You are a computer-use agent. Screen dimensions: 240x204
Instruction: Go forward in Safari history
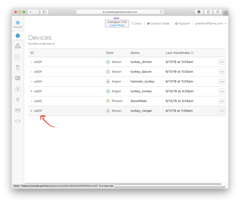(x=36, y=12)
